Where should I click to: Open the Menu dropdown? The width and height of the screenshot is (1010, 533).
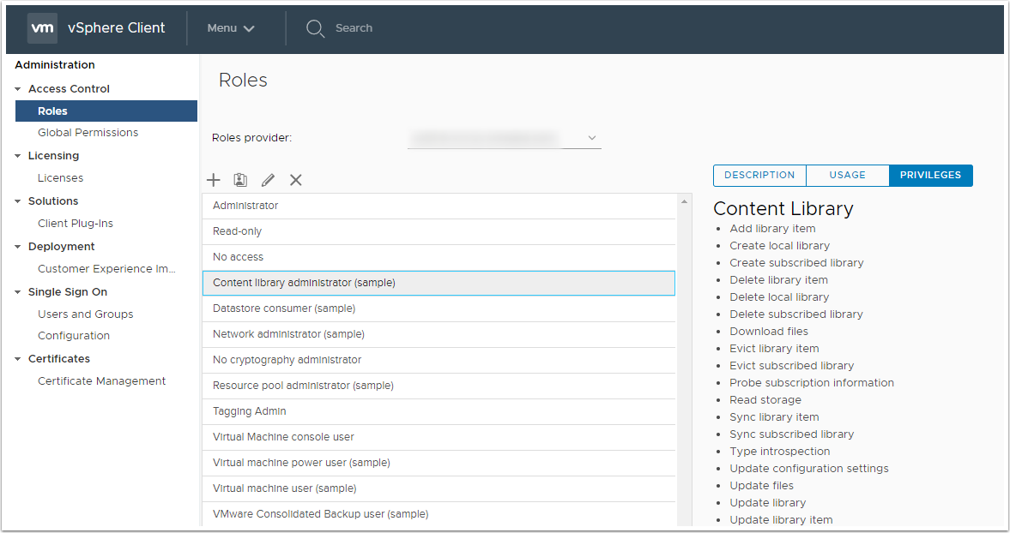pyautogui.click(x=231, y=28)
